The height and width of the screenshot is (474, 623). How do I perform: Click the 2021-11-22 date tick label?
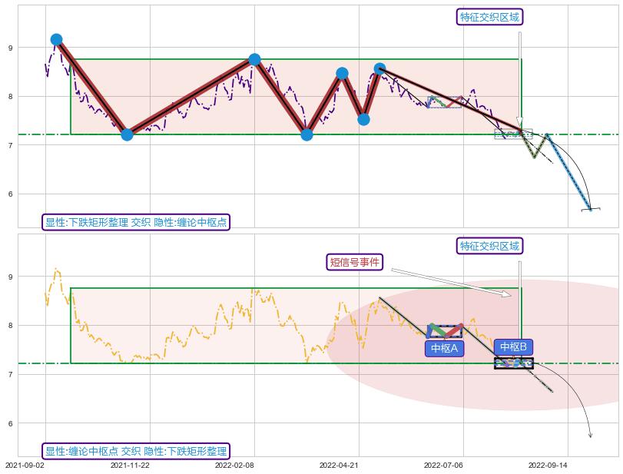click(x=130, y=466)
